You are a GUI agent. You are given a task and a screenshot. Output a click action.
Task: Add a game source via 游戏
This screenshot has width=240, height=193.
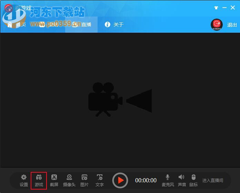[x=39, y=181]
